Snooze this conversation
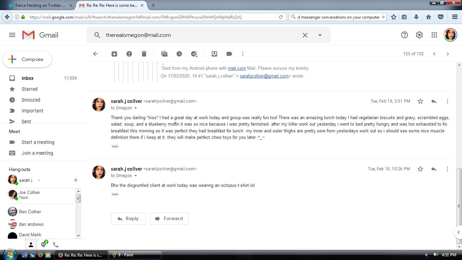Image resolution: width=462 pixels, height=260 pixels. pos(179,54)
